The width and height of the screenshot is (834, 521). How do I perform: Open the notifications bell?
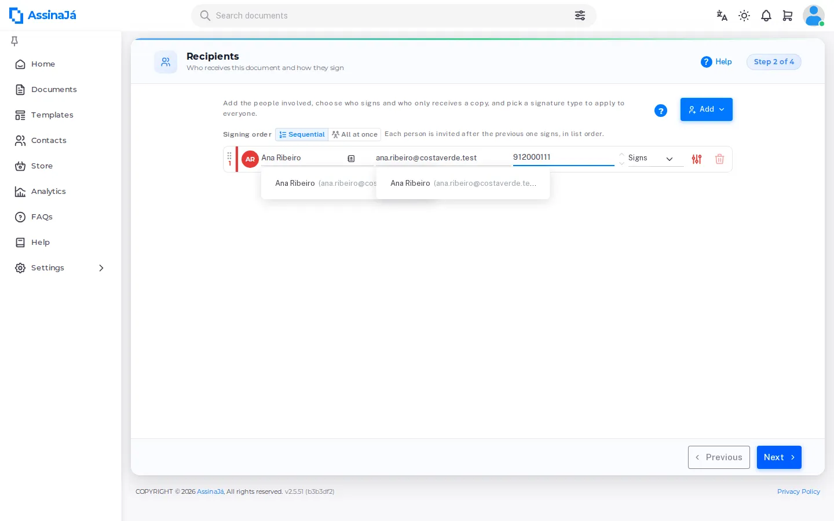pyautogui.click(x=766, y=16)
